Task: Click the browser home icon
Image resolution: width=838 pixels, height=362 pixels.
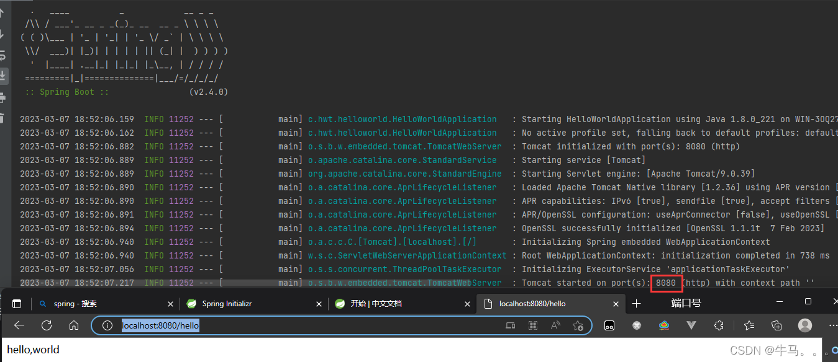Action: click(74, 325)
